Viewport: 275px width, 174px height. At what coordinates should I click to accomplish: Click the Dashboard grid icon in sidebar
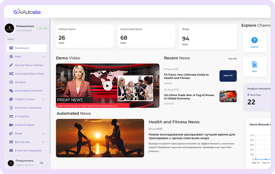[11, 48]
